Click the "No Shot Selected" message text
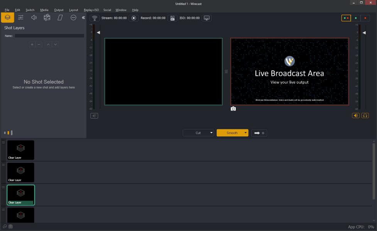This screenshot has width=377, height=231. click(x=44, y=82)
